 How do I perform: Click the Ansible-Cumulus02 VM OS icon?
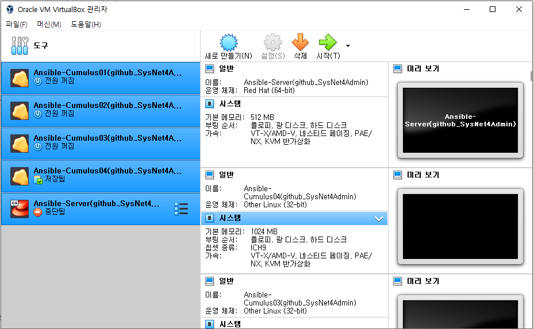[20, 111]
